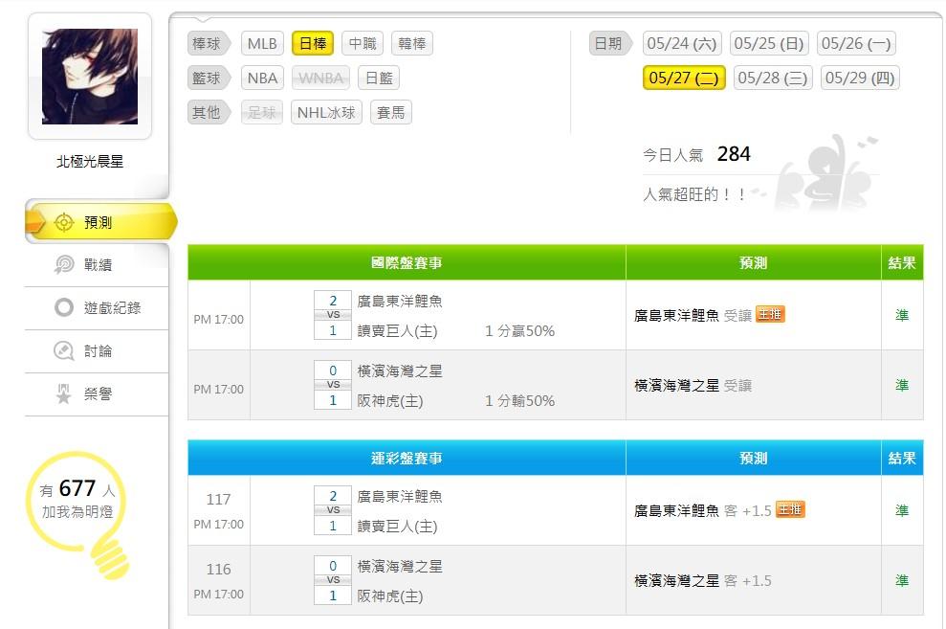This screenshot has height=629, width=946.
Task: Choose date 05/26 (一)
Action: [856, 43]
